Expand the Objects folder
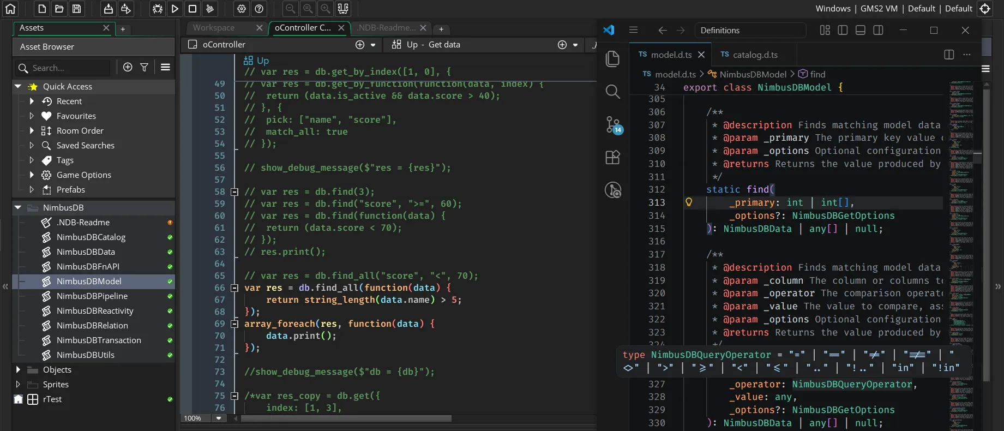This screenshot has width=1004, height=431. point(18,369)
